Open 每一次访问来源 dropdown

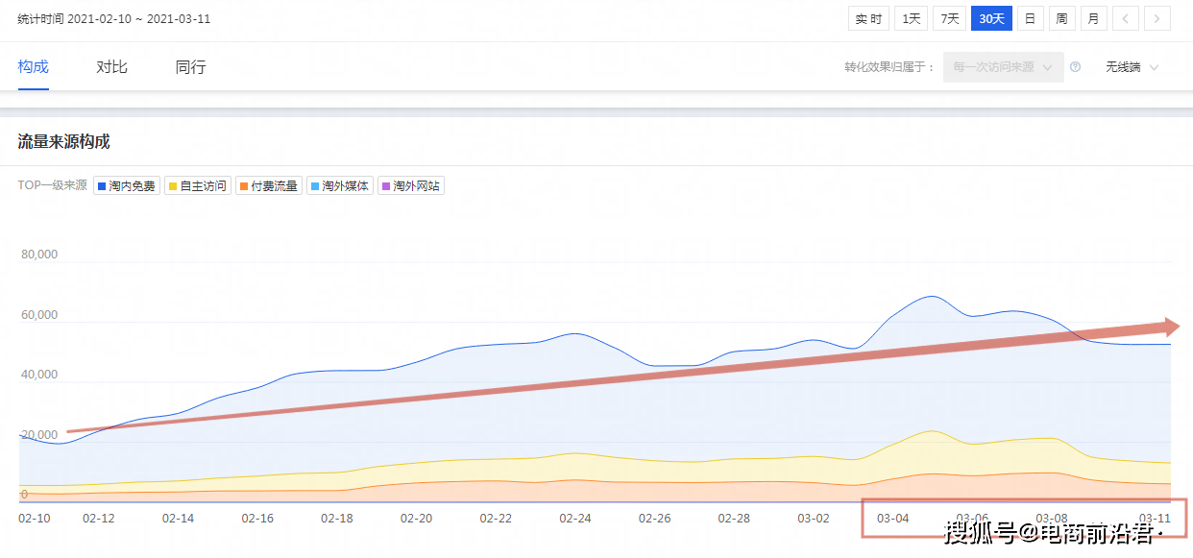(1003, 67)
